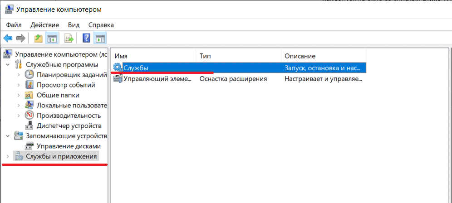Toggle the Action pane toolbar icon
Screen dimensions: 452x203
click(x=100, y=39)
